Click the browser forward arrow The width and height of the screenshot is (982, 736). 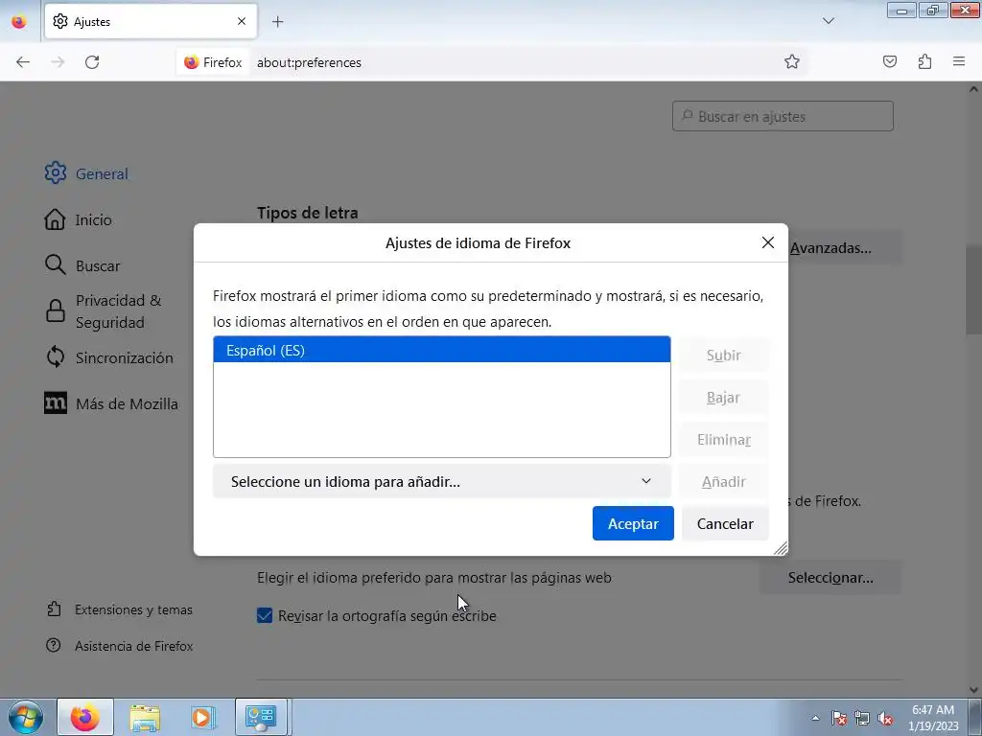(58, 62)
